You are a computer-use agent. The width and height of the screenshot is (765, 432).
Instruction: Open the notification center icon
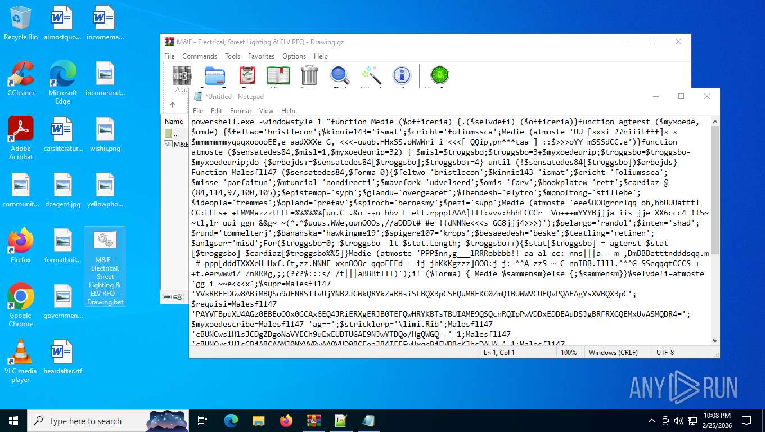[x=746, y=421]
